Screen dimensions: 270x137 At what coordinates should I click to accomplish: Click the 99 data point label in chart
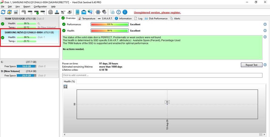click(x=167, y=102)
